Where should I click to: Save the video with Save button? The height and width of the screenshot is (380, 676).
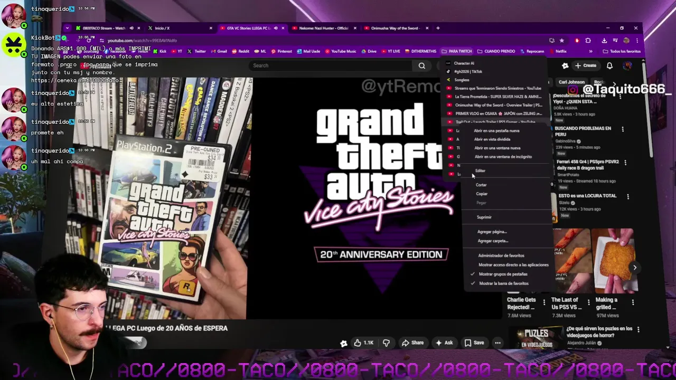tap(474, 343)
